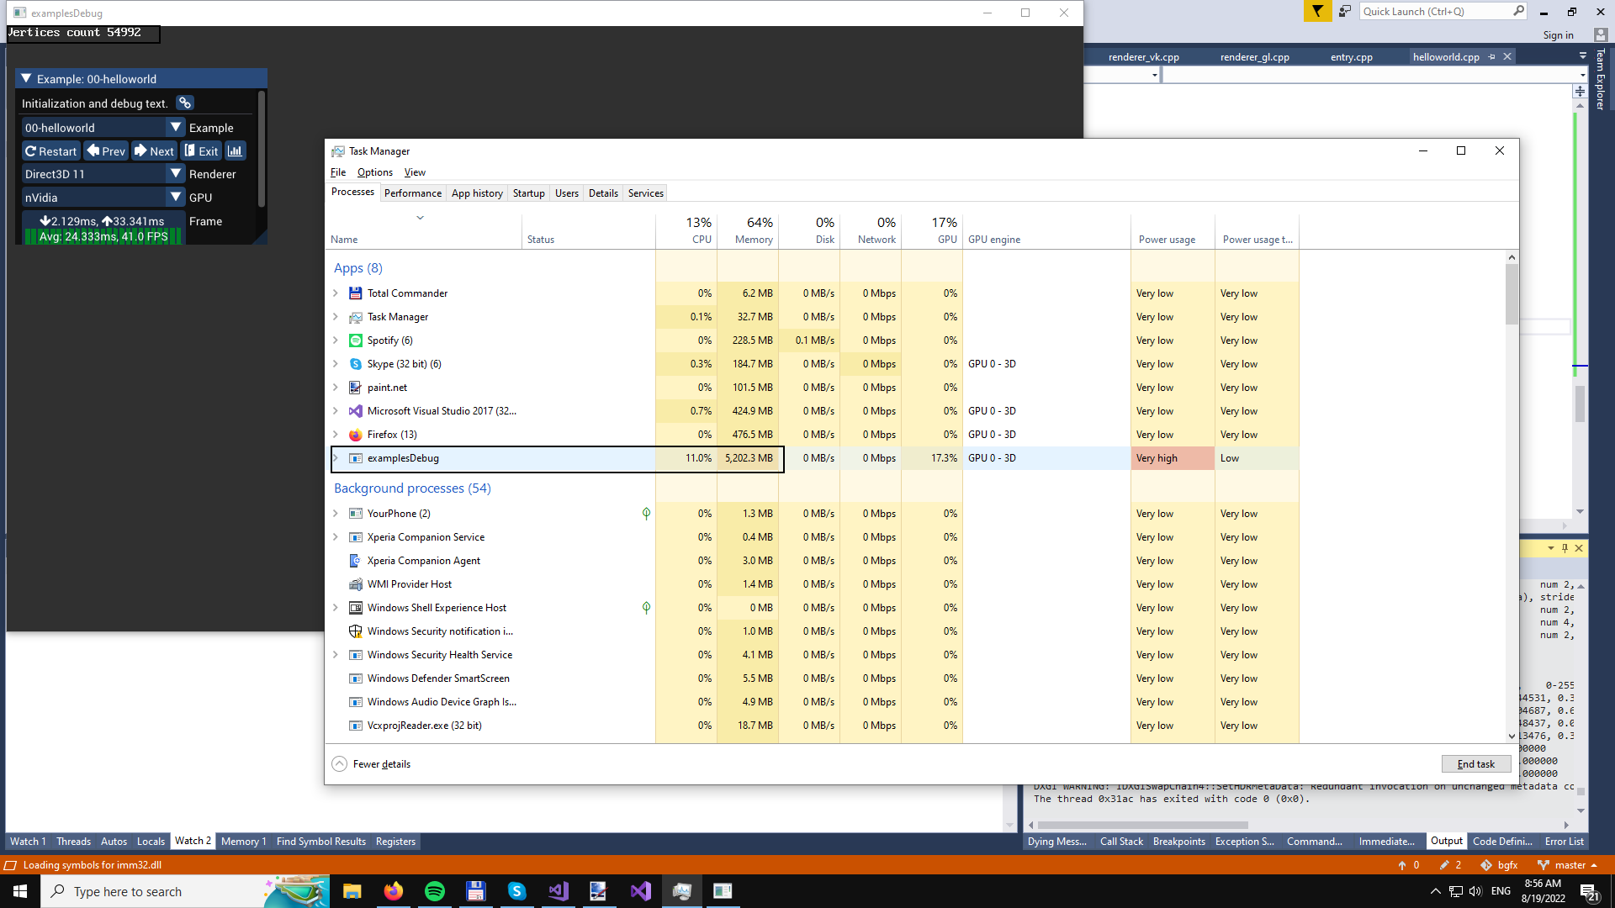The image size is (1615, 908).
Task: Click the link icon beside Initialization text
Action: pyautogui.click(x=185, y=103)
